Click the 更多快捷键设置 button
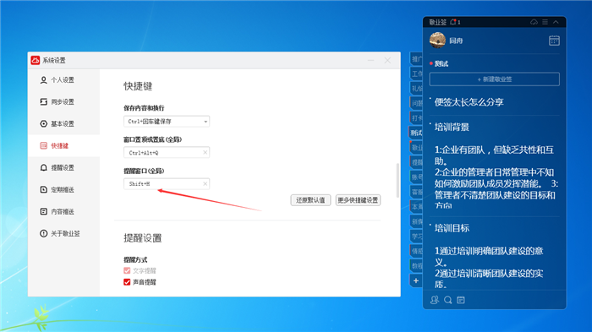 click(358, 200)
